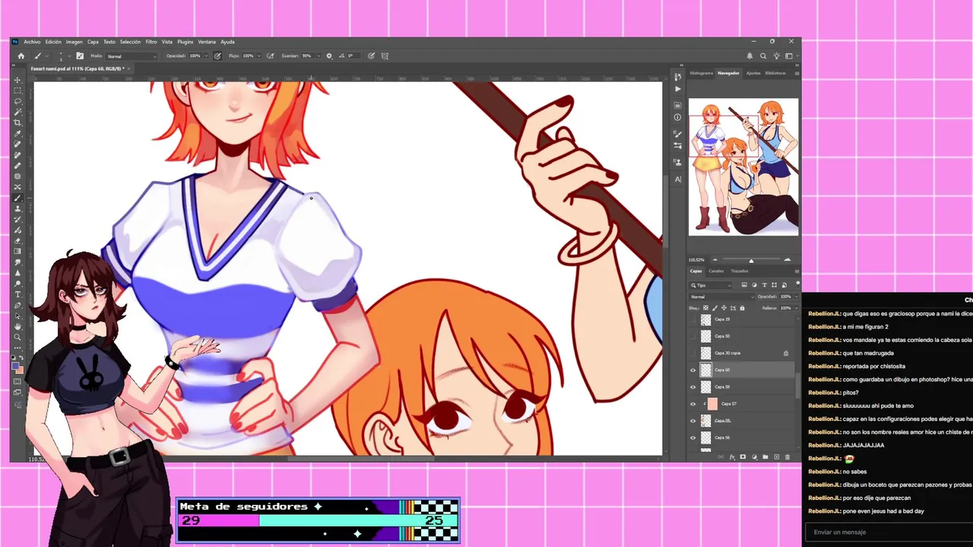Hide layer Capa 57
The image size is (973, 547).
(x=693, y=403)
